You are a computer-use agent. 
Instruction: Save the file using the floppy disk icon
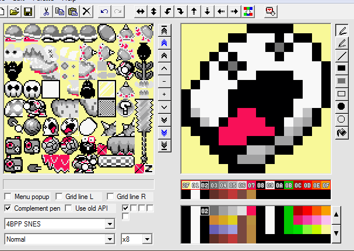[28, 11]
